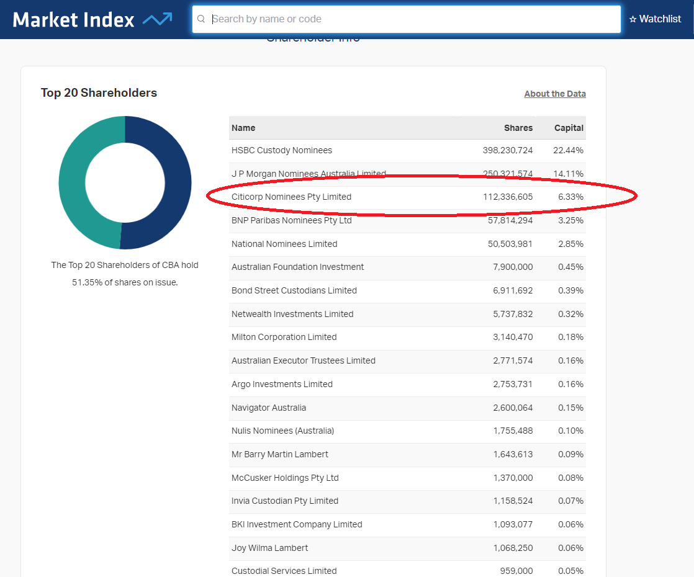Click the magnifier icon in search bar
Viewport: 694px width, 577px height.
[201, 19]
